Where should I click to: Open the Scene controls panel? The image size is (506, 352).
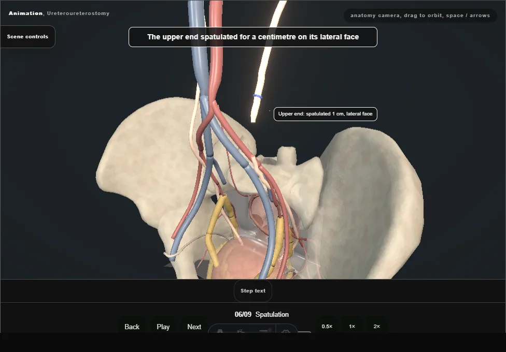coord(28,37)
